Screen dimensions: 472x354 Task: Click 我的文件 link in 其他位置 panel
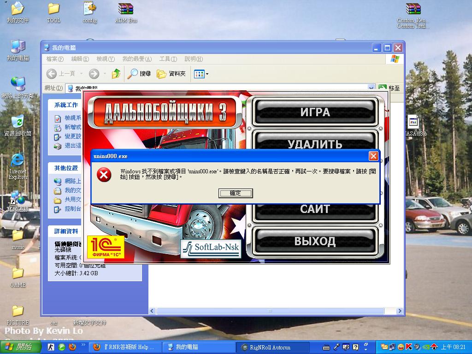coord(68,190)
